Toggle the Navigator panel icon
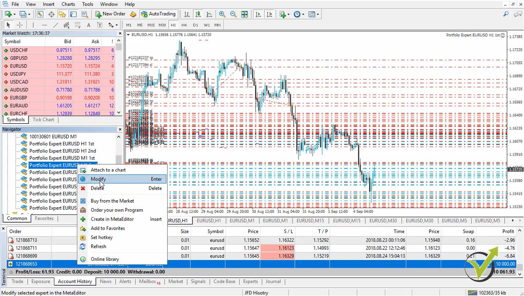524x296 pixels. point(62,14)
